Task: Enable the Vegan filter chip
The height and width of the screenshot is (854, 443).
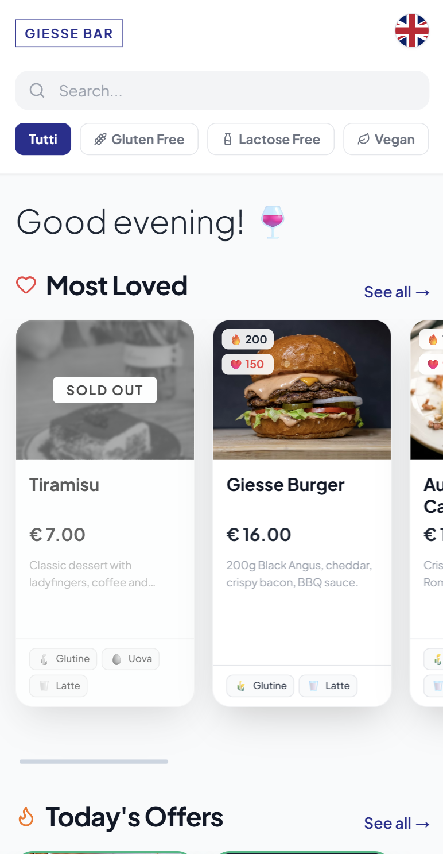Action: [386, 140]
